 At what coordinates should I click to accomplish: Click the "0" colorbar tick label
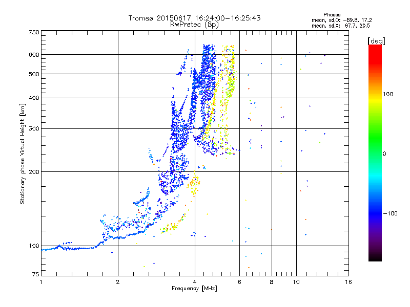click(384, 154)
